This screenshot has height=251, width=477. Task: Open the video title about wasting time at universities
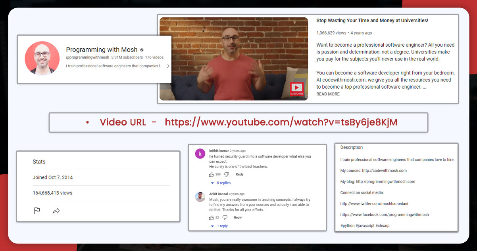click(x=372, y=21)
